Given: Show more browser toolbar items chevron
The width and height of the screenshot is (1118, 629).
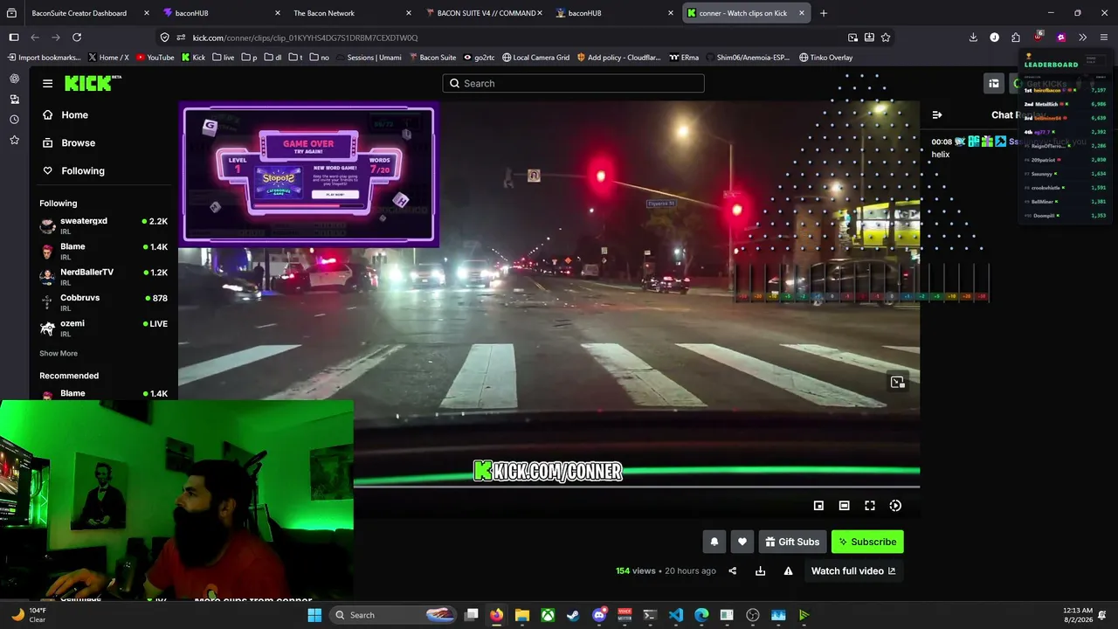Looking at the screenshot, I should click(x=1082, y=38).
